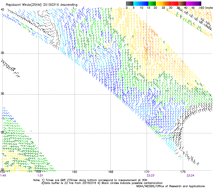Click the yellow 20-25 knots legend segment
214x188 pixels.
pos(160,3)
